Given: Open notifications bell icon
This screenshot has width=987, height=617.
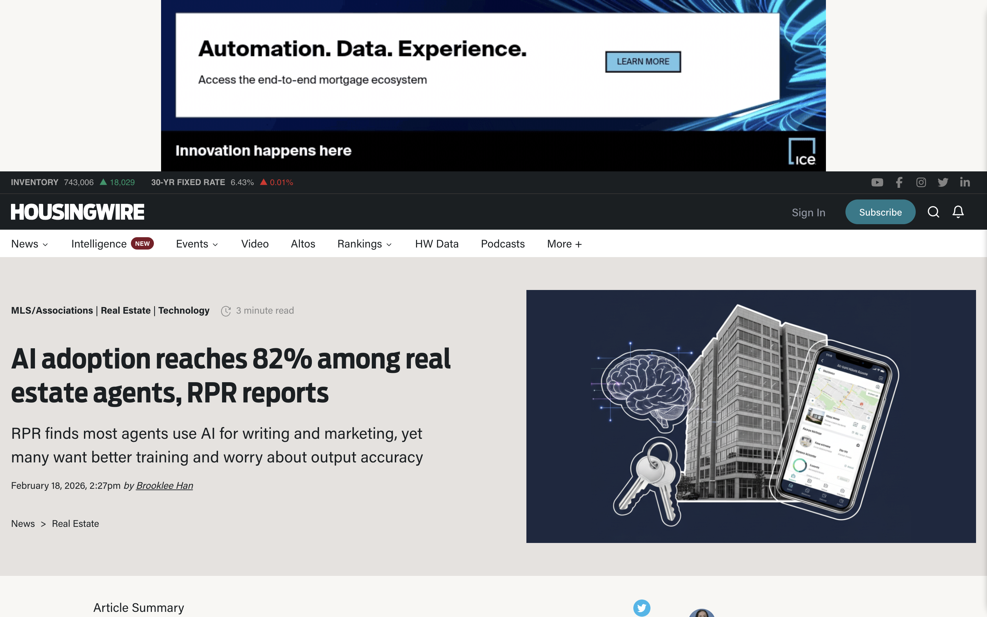Looking at the screenshot, I should (958, 212).
